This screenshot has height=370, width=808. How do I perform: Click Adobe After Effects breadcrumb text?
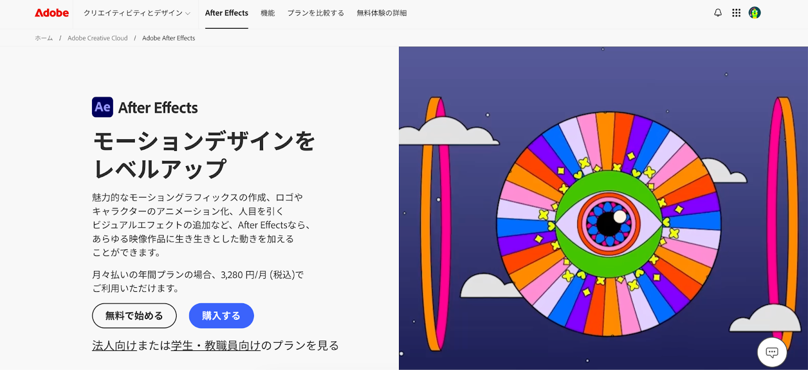coord(169,38)
